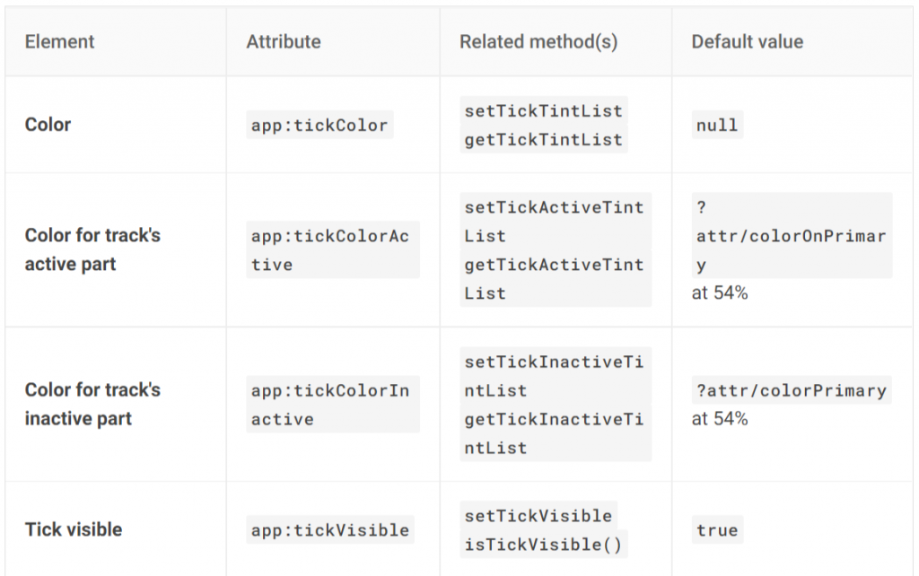Viewport: 919px width, 576px height.
Task: Click the "Tick visible" row label
Action: (74, 529)
